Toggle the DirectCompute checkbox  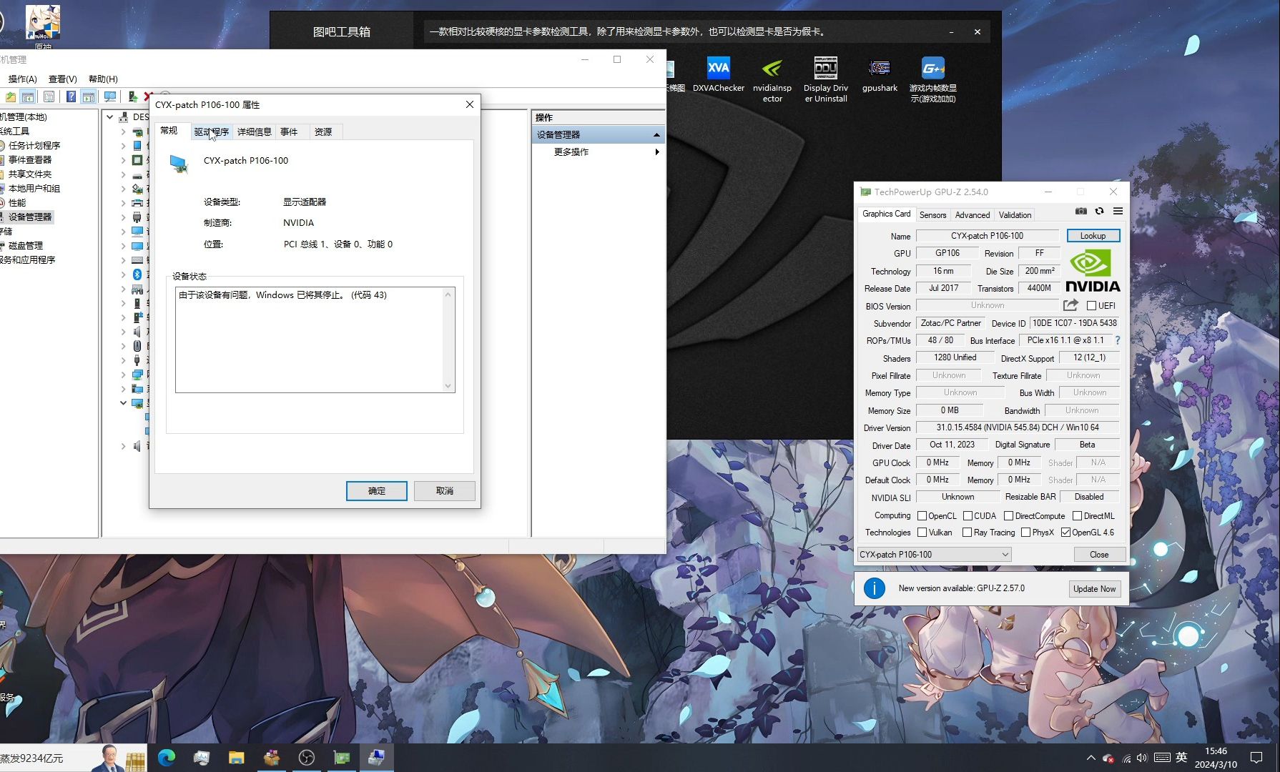1008,515
